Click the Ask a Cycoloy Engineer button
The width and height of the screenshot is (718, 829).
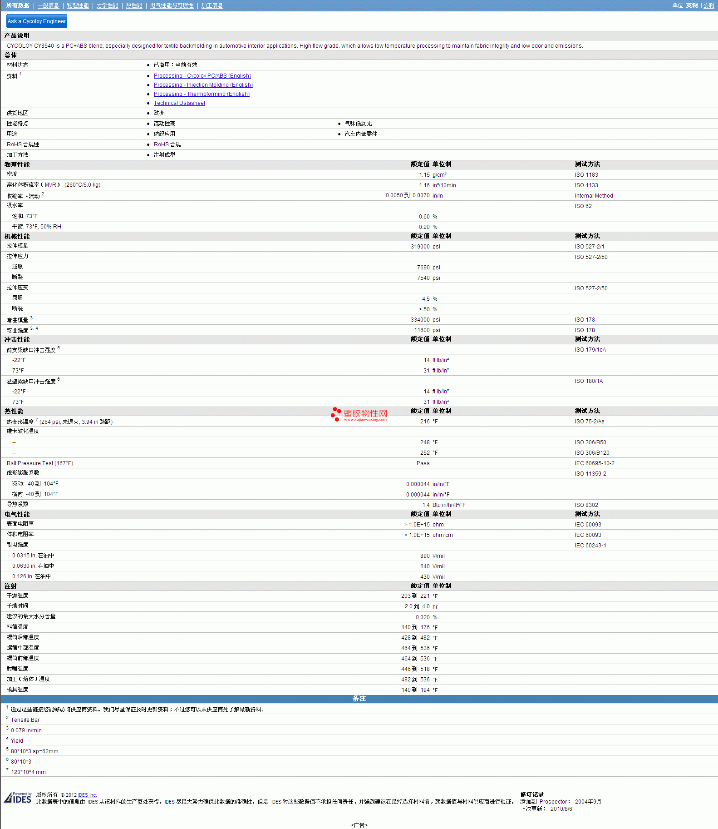coord(37,21)
